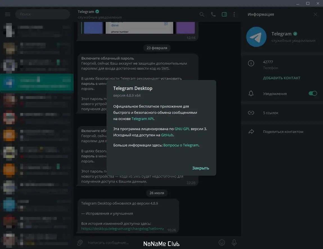Screen dimensions: 323x249
Task: Click the 42777 phone number
Action: 268,62
